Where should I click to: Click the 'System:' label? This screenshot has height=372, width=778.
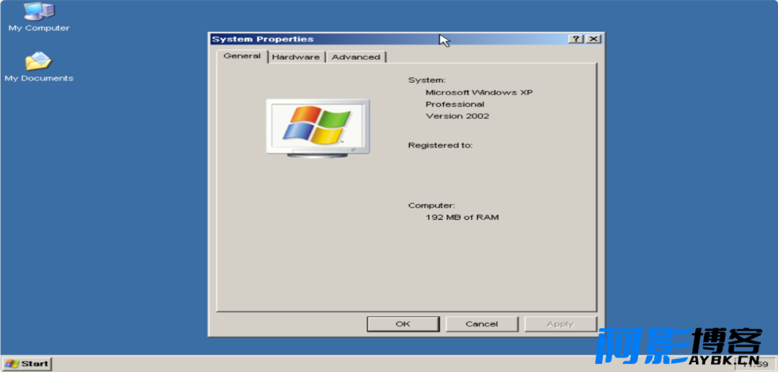[427, 81]
